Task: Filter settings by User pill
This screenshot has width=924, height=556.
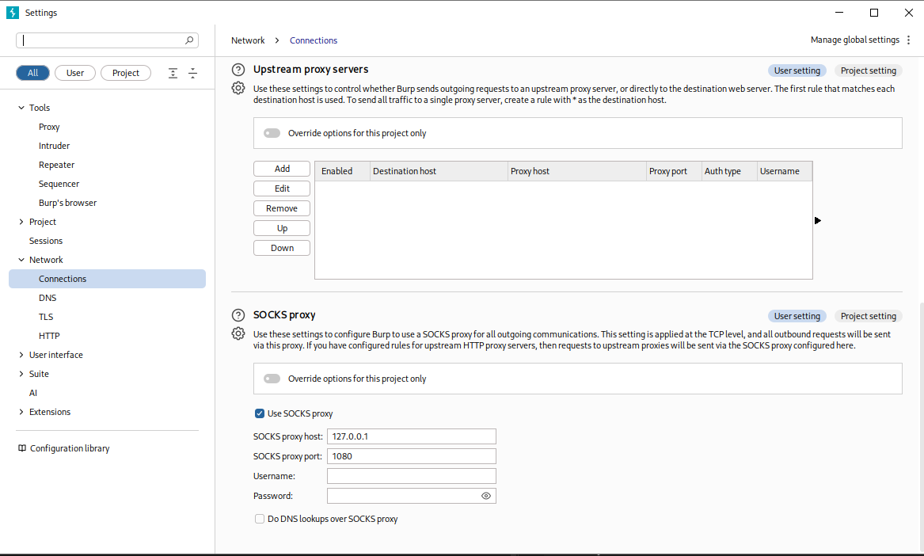Action: click(x=75, y=73)
